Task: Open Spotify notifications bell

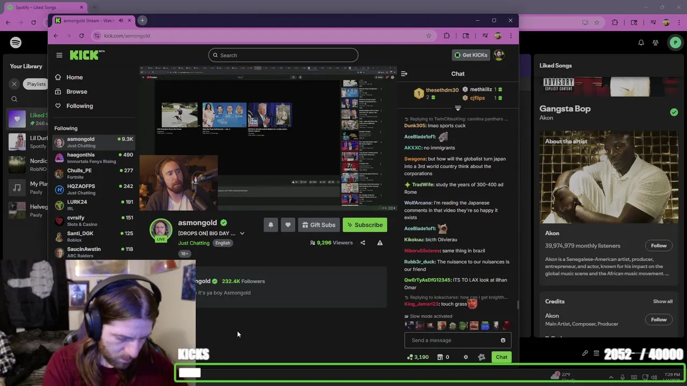Action: pyautogui.click(x=641, y=43)
